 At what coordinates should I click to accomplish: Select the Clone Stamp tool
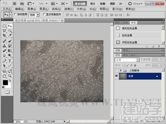click(x=4, y=46)
